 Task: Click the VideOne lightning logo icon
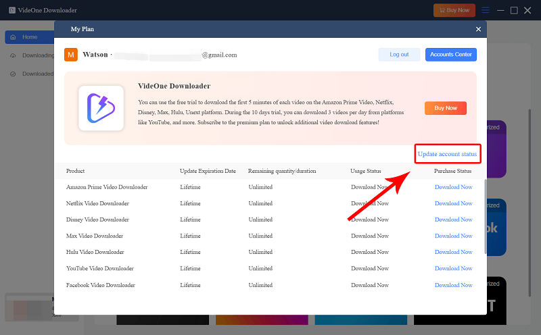click(101, 107)
